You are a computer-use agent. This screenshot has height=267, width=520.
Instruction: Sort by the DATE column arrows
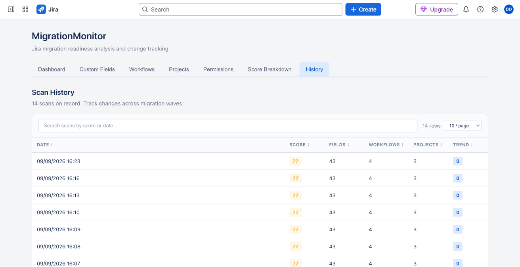[52, 145]
